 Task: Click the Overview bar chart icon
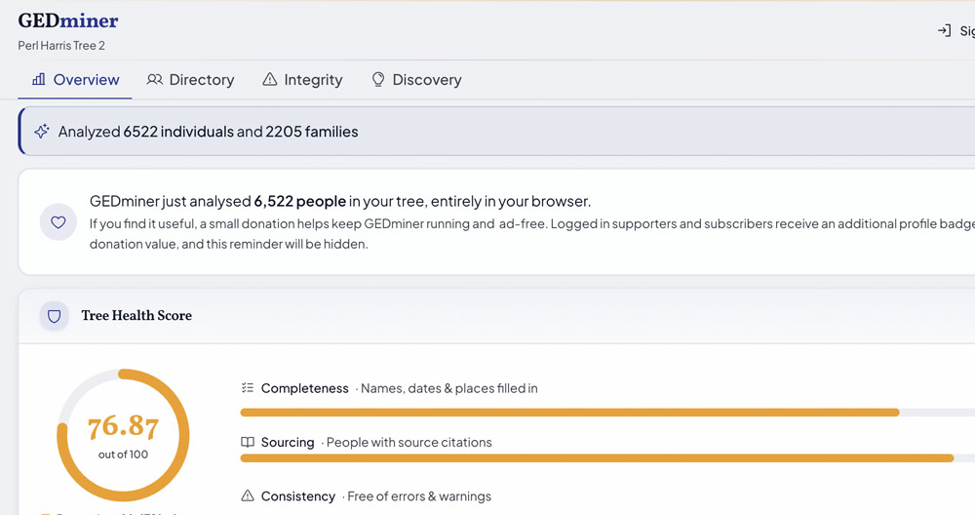point(39,79)
